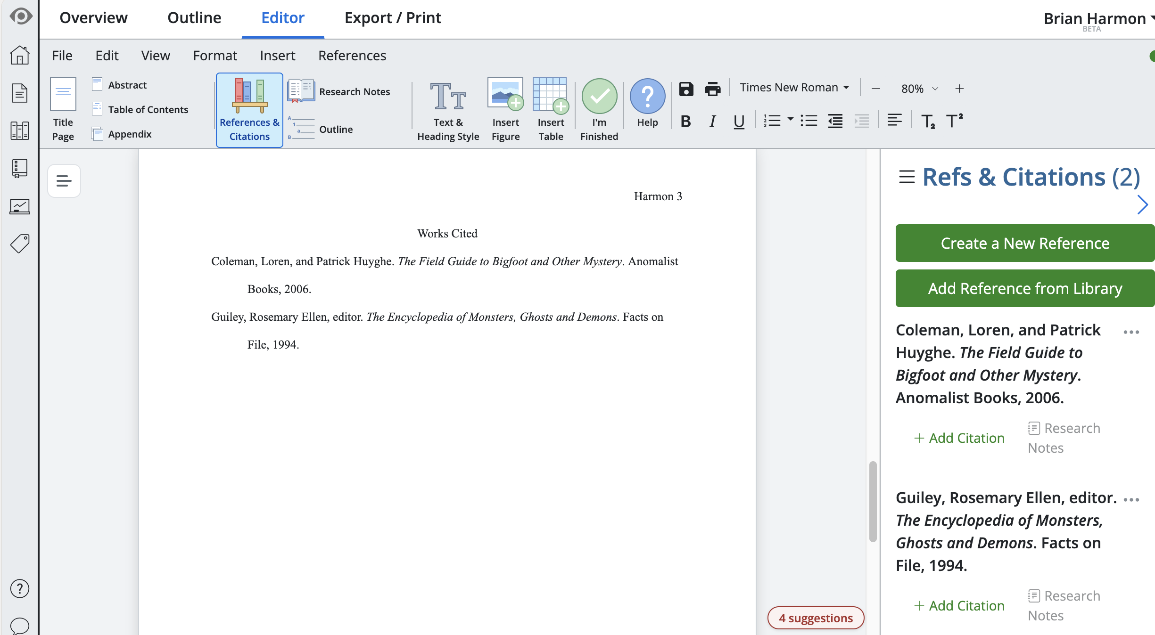Open the File menu

point(62,56)
